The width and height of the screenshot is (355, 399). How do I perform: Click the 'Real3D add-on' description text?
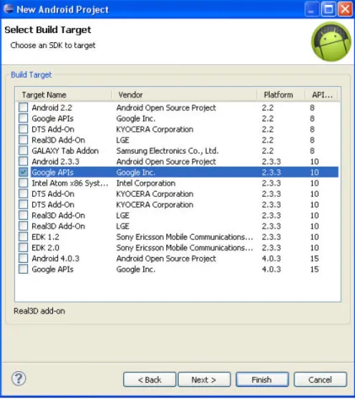pyautogui.click(x=40, y=311)
